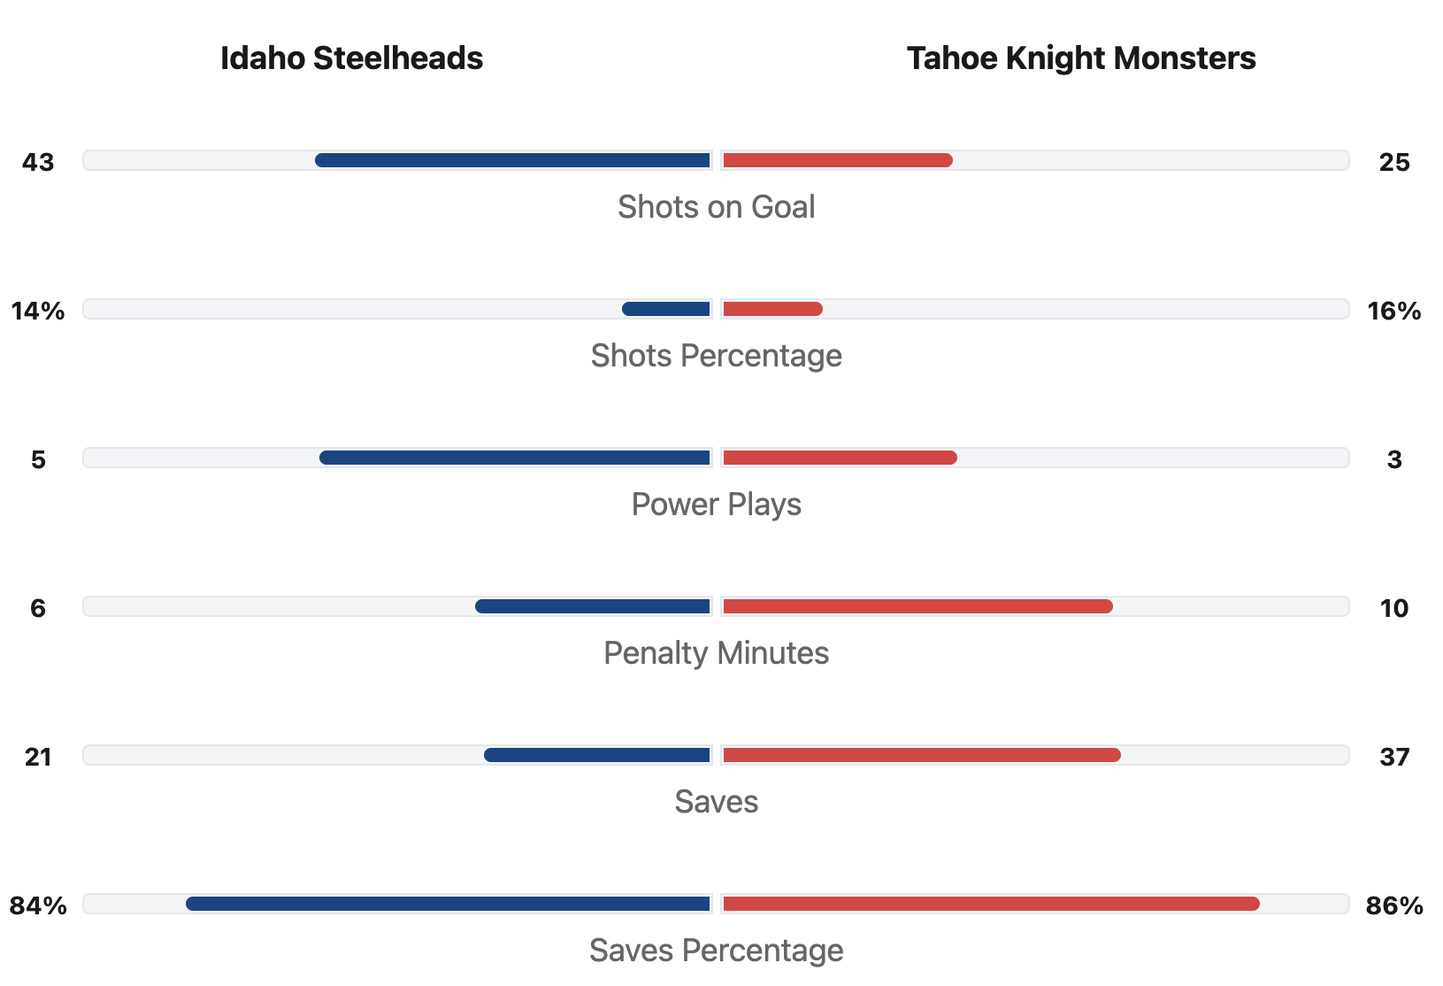Click the Tahoe Knight Monsters team heading
This screenshot has height=986, width=1443.
coord(1080,58)
